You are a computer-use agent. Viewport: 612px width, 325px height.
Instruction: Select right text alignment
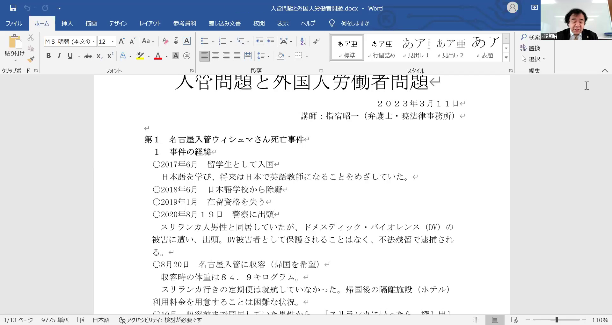(226, 56)
